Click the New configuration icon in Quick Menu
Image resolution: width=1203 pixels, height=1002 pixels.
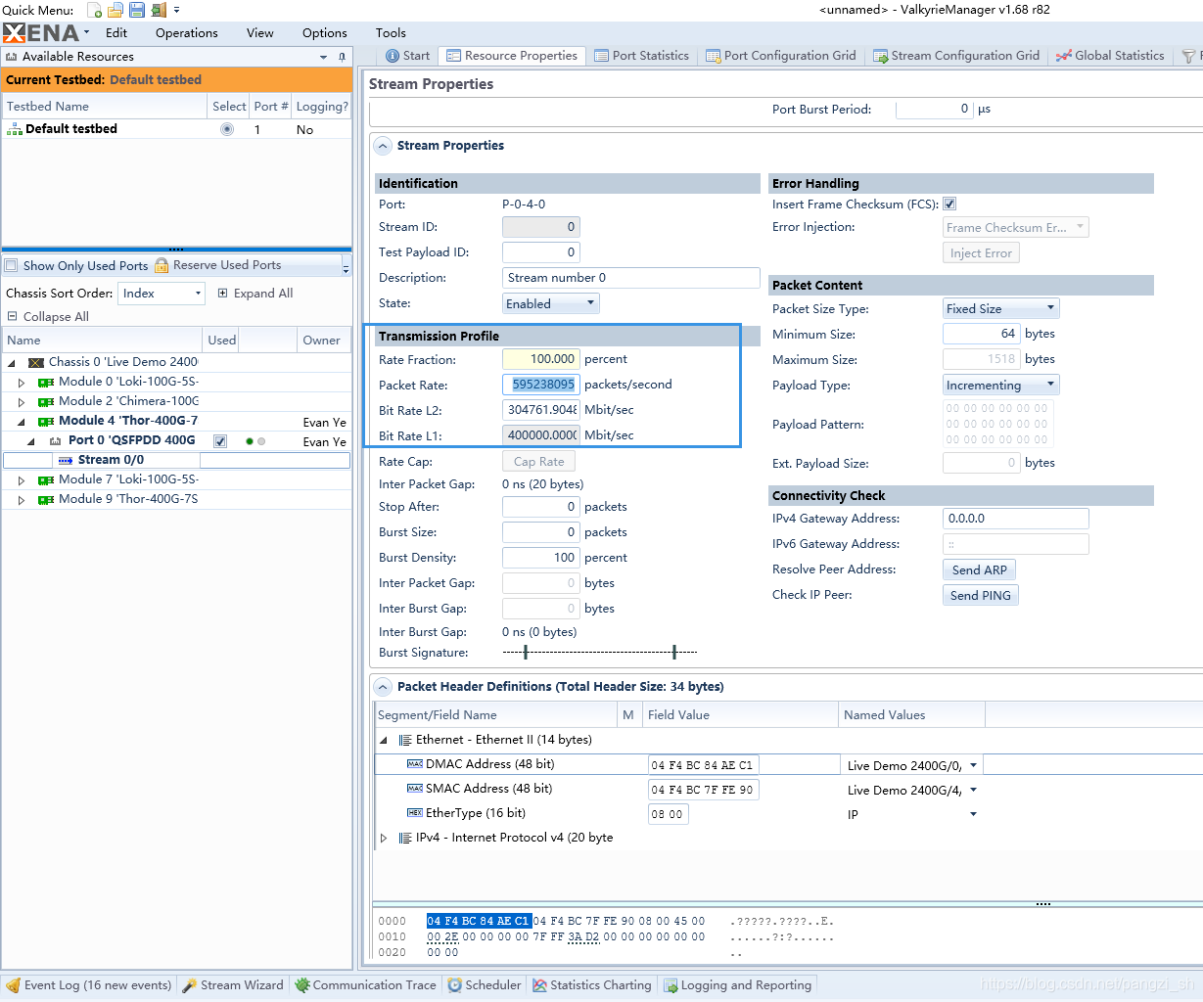click(94, 10)
